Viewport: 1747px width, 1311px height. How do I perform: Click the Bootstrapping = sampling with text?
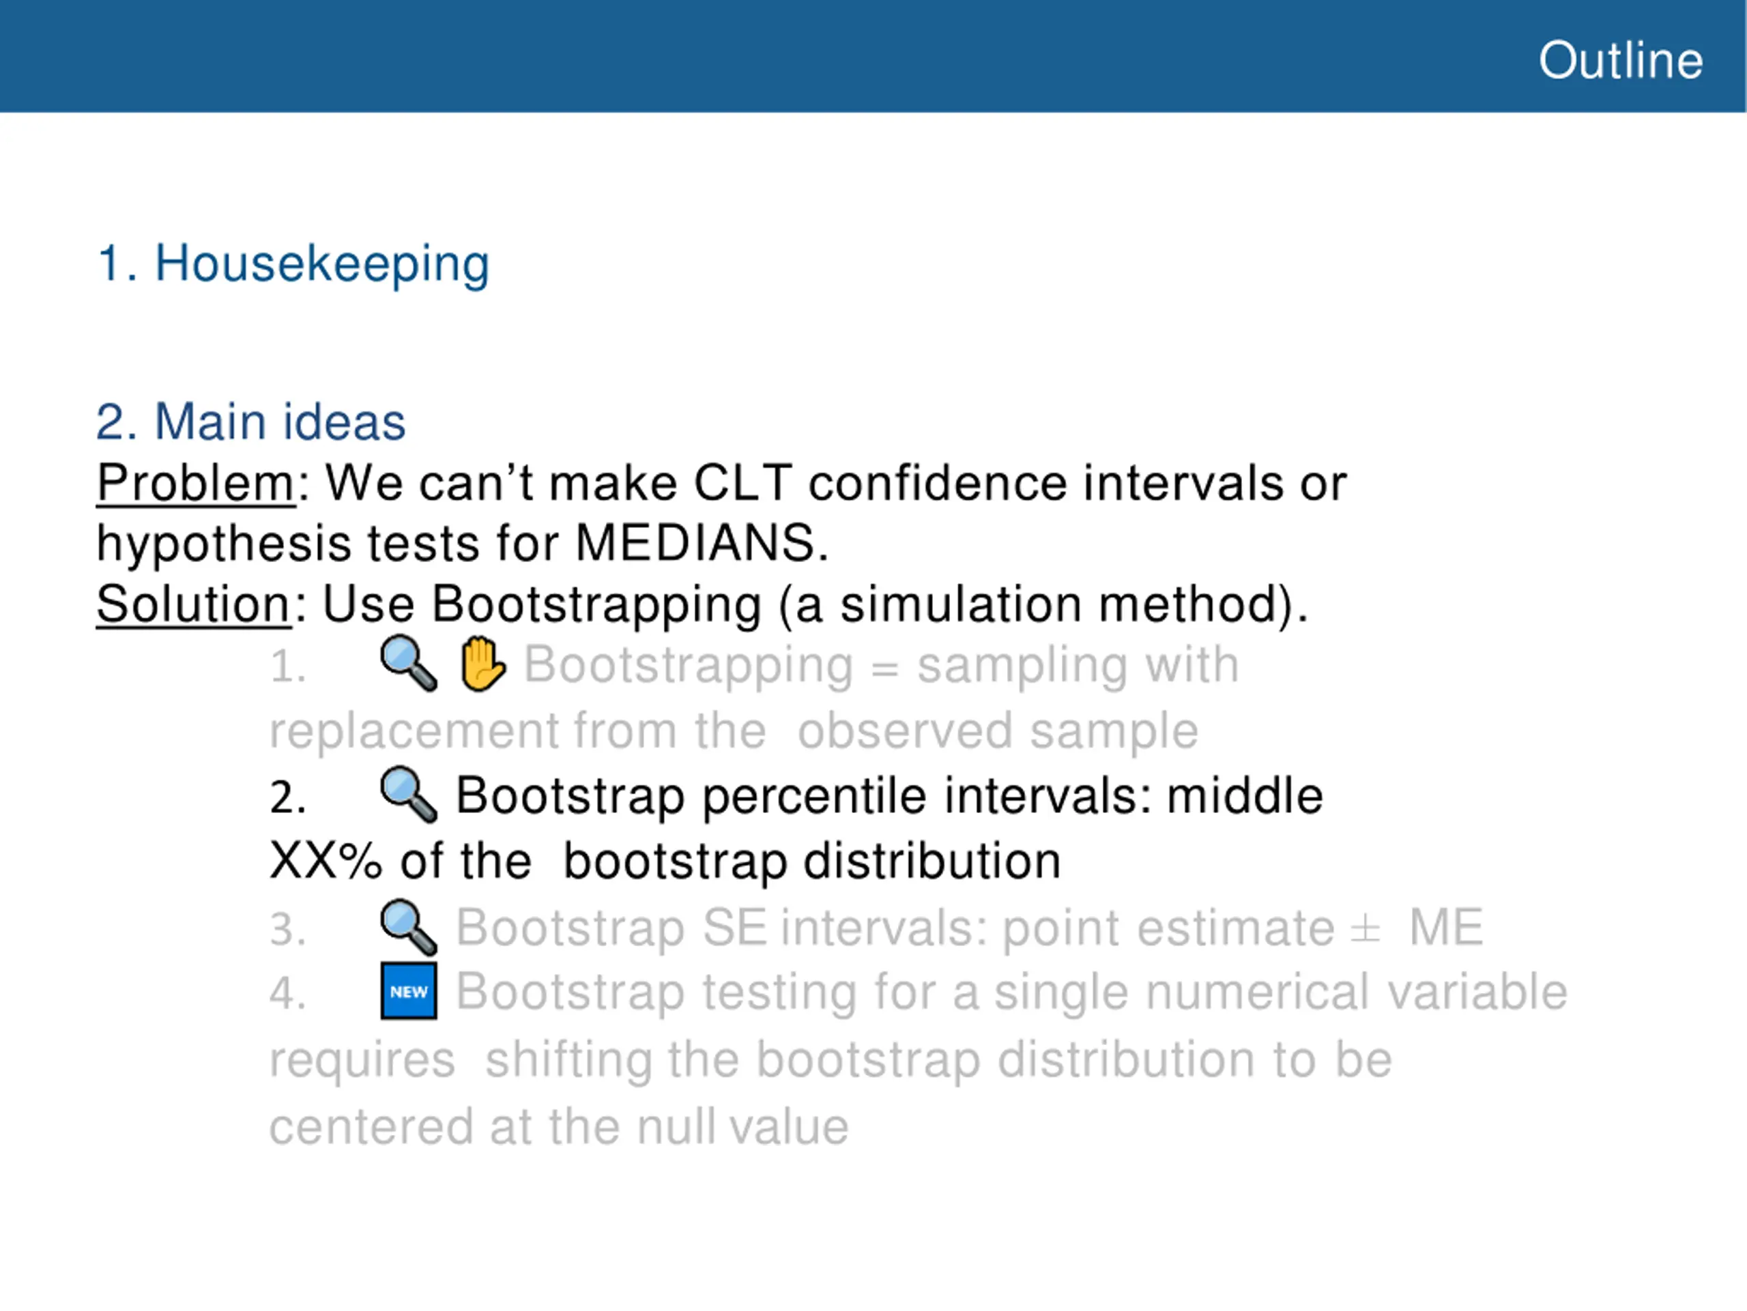tap(882, 664)
